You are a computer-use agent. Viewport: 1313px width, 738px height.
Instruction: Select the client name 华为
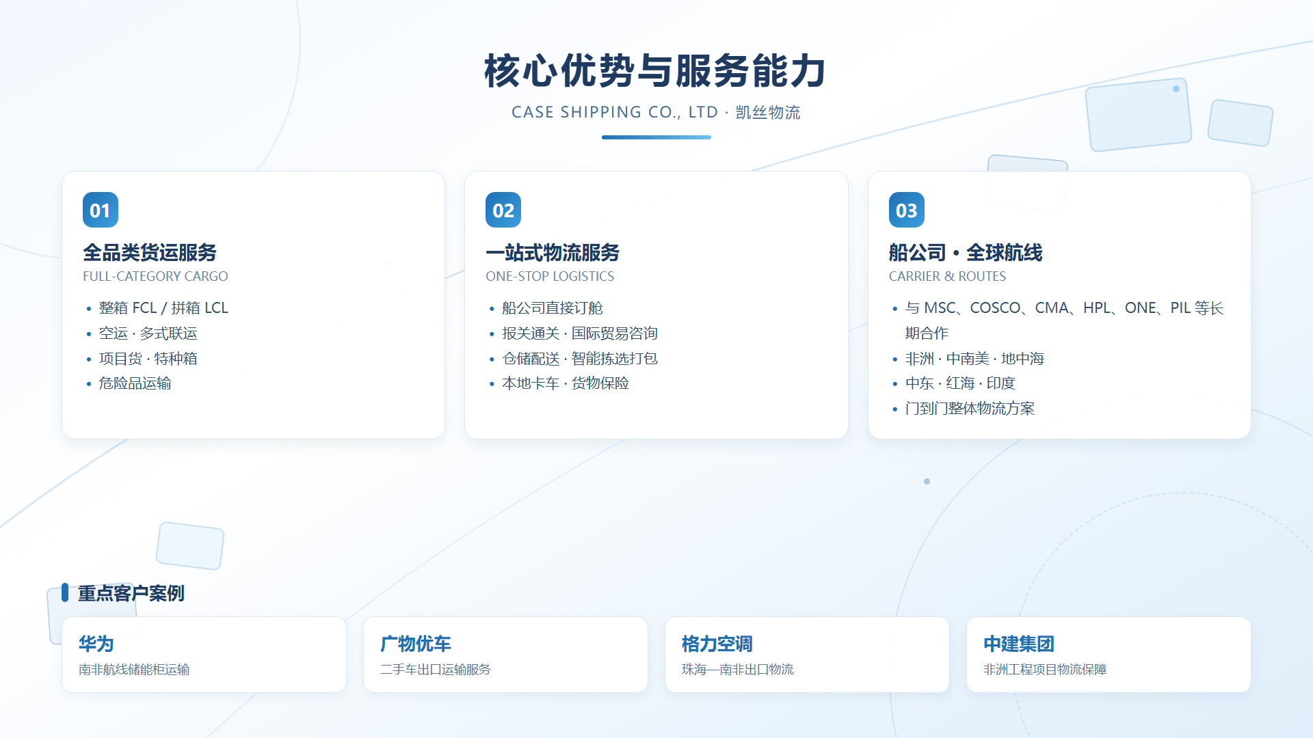[96, 644]
